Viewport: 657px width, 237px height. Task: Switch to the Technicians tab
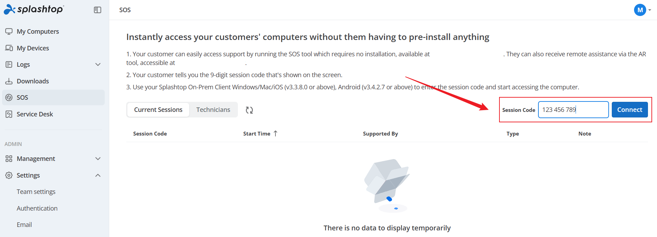[213, 109]
